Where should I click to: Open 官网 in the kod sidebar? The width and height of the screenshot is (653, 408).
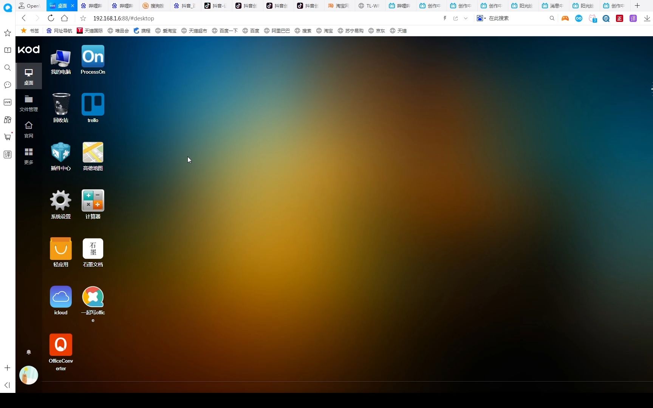[x=29, y=130]
